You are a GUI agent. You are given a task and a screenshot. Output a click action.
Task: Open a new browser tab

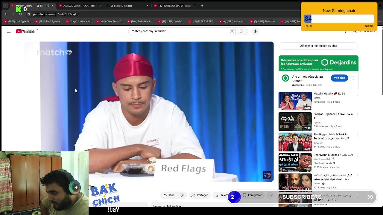(202, 6)
